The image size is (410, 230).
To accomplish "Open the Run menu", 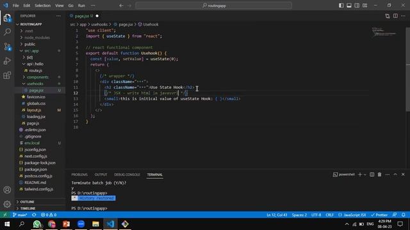I will click(x=81, y=6).
